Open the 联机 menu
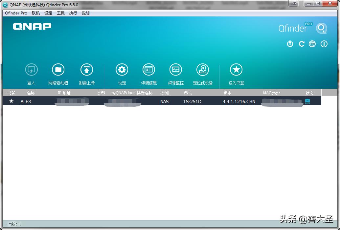The width and height of the screenshot is (340, 230). tap(36, 13)
